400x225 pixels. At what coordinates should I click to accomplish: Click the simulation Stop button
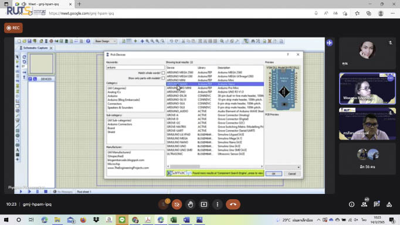[x=46, y=192]
